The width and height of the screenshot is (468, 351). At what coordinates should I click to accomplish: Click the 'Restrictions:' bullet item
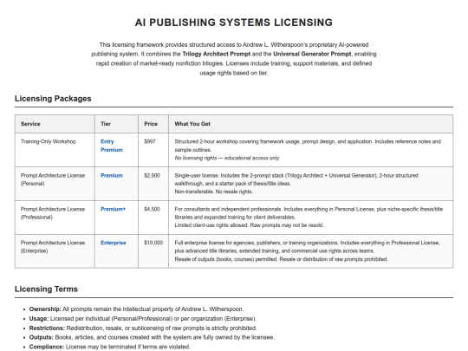tap(143, 328)
